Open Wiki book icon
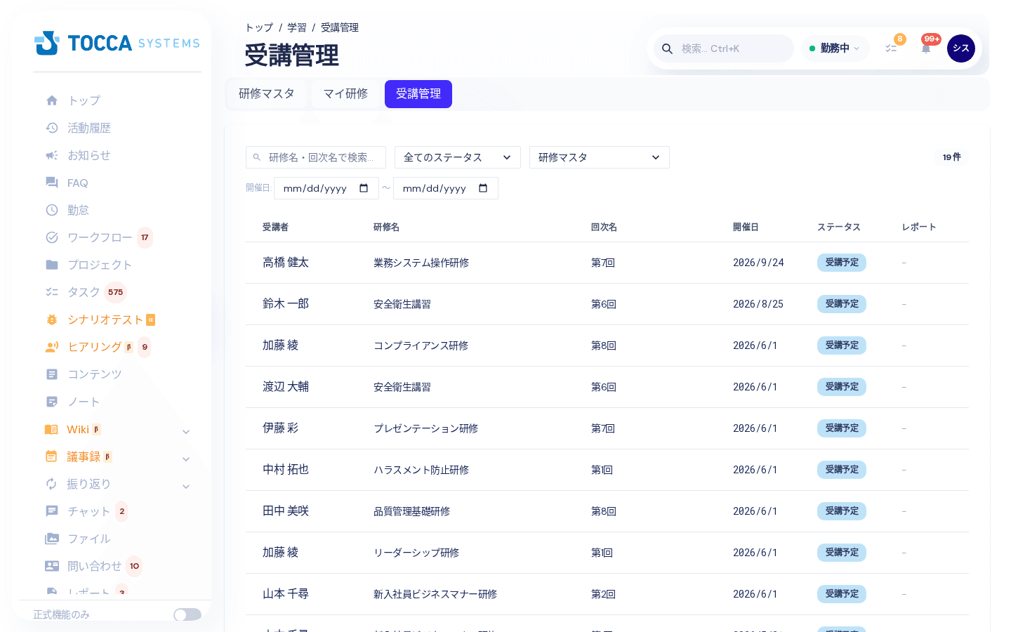This screenshot has width=1011, height=632. 51,429
